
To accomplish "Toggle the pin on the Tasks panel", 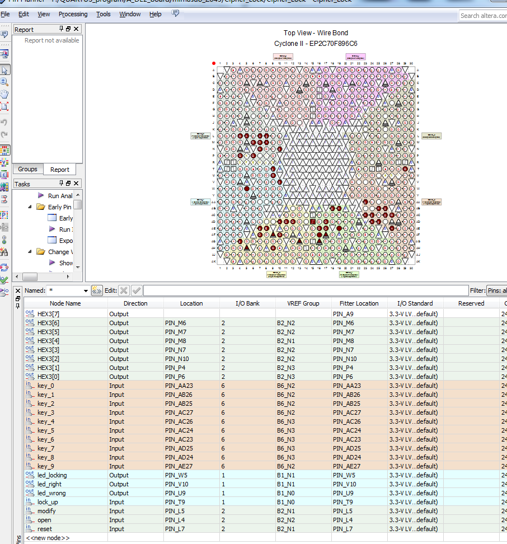I will (x=62, y=184).
